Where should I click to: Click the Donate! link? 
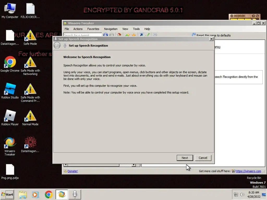click(x=73, y=171)
